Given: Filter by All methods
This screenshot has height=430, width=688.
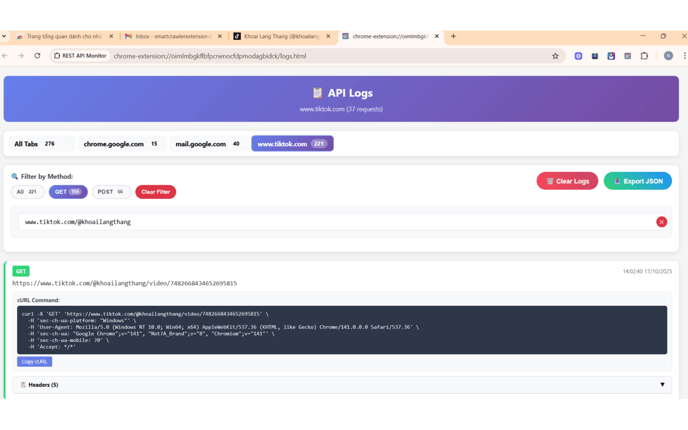Looking at the screenshot, I should [27, 192].
